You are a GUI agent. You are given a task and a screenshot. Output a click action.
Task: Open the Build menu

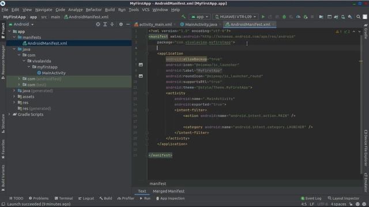(x=110, y=10)
